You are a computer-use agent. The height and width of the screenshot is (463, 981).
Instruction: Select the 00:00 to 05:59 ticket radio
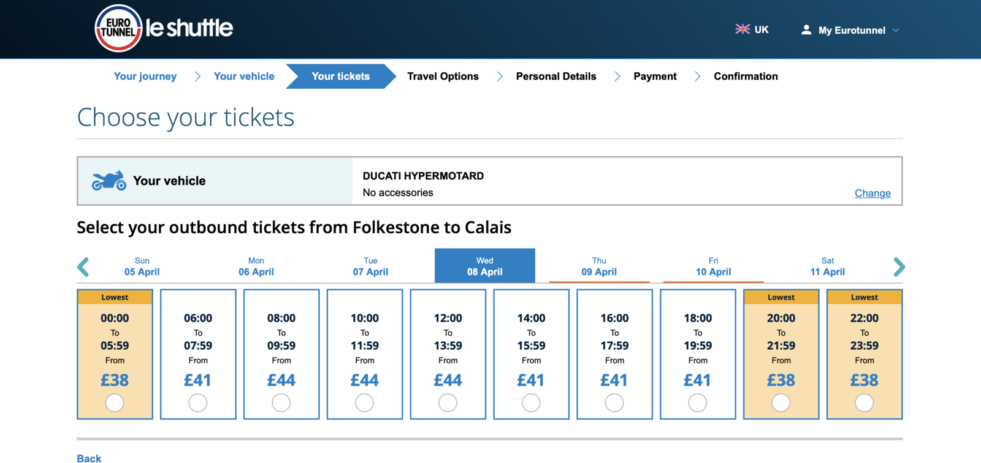click(x=115, y=403)
